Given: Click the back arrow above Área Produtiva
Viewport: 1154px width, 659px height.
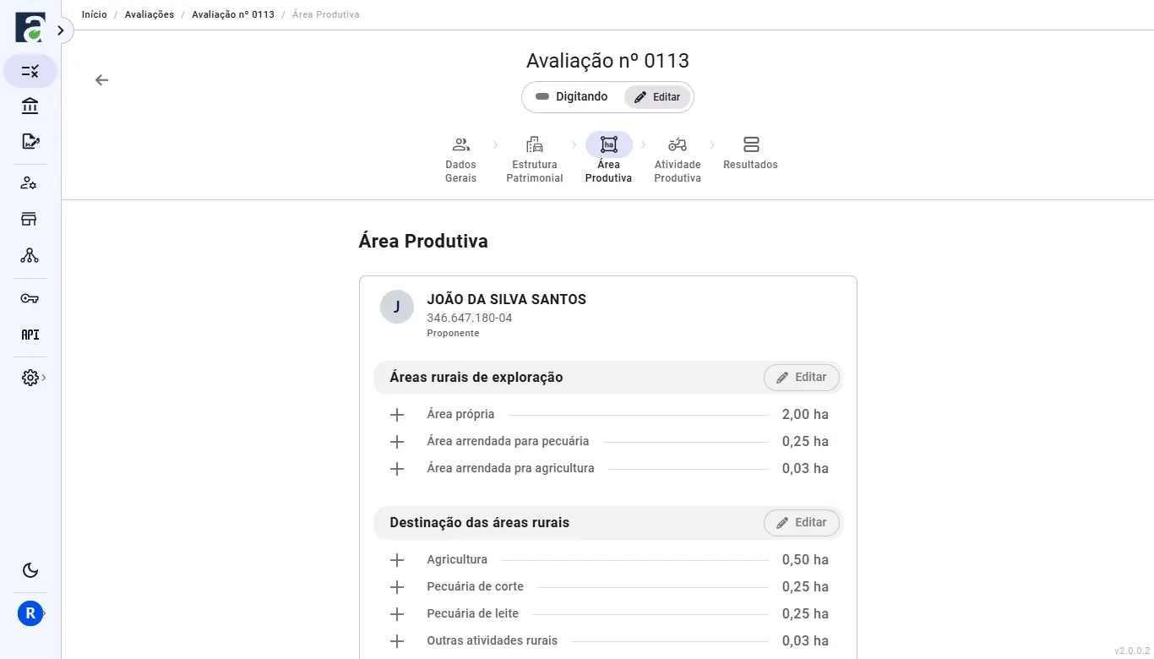Looking at the screenshot, I should [x=101, y=79].
